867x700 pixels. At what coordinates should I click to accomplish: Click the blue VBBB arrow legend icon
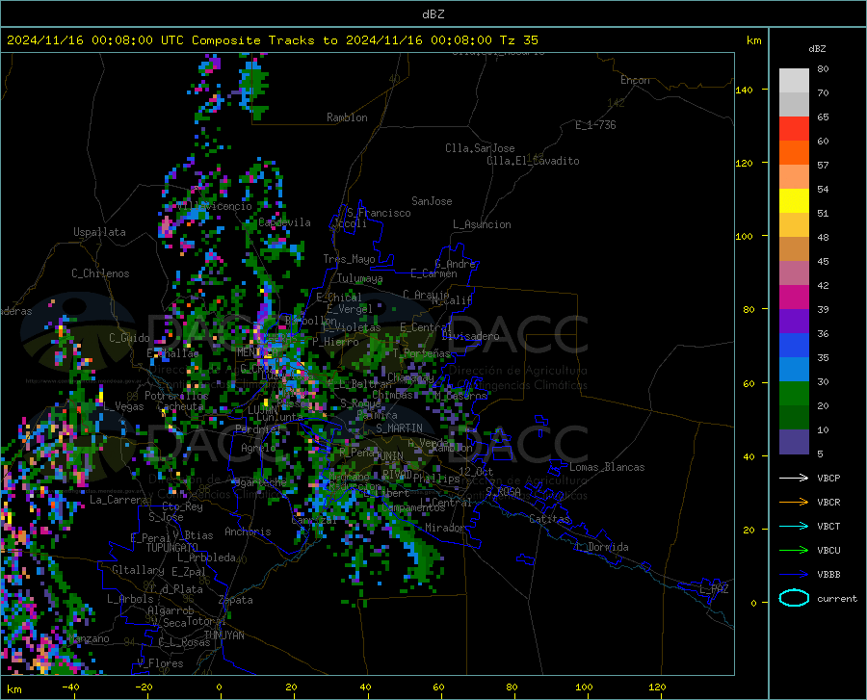click(x=794, y=575)
